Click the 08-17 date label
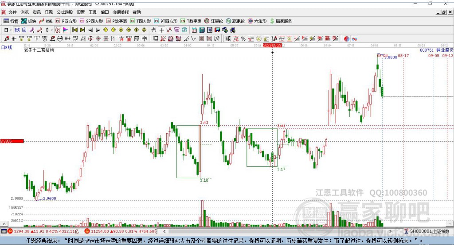The image size is (454, 245). (403, 55)
